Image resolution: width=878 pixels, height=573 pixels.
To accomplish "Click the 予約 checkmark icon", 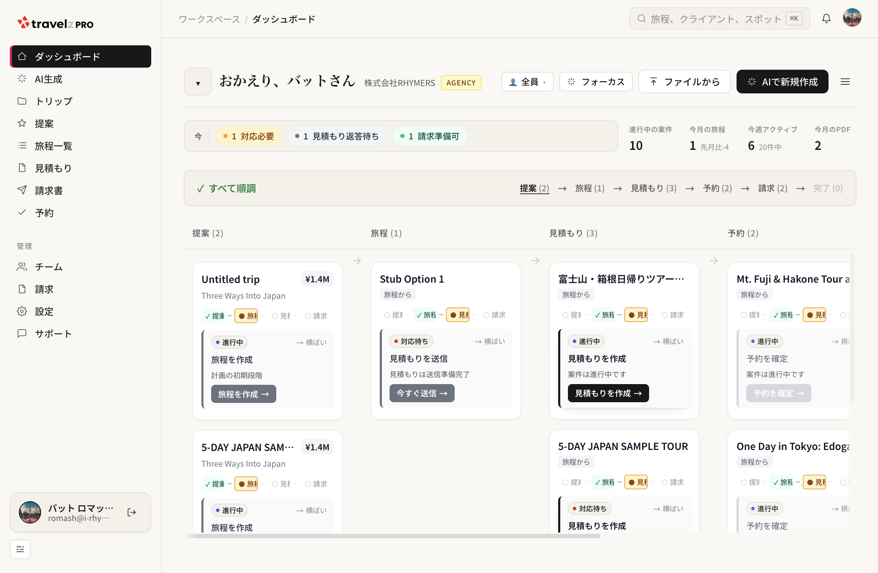I will point(22,213).
